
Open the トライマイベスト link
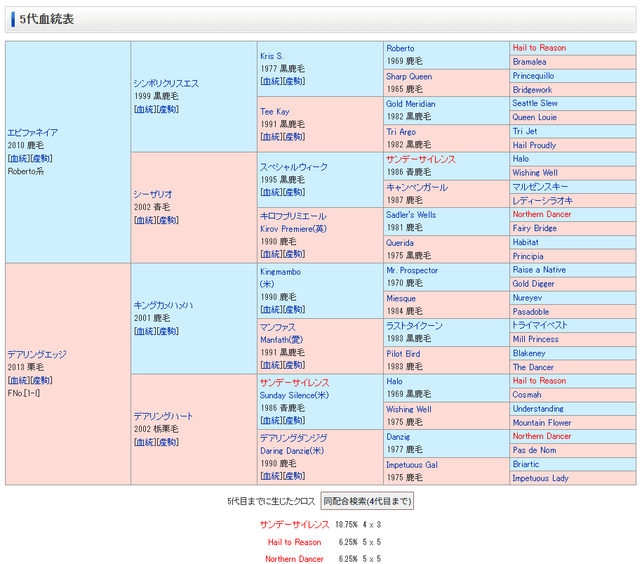click(x=540, y=325)
